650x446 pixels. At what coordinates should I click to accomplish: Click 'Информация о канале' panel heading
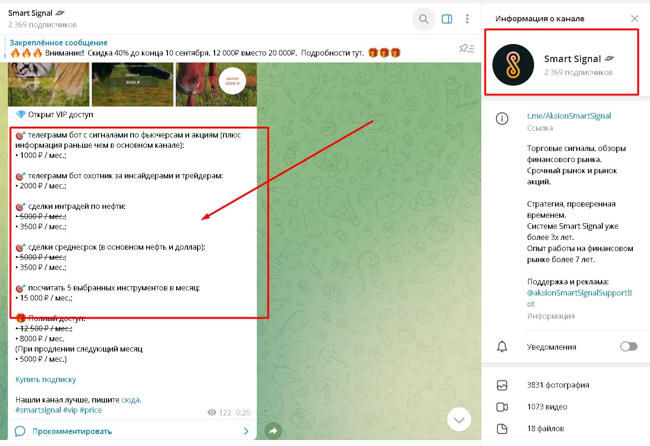[x=540, y=19]
